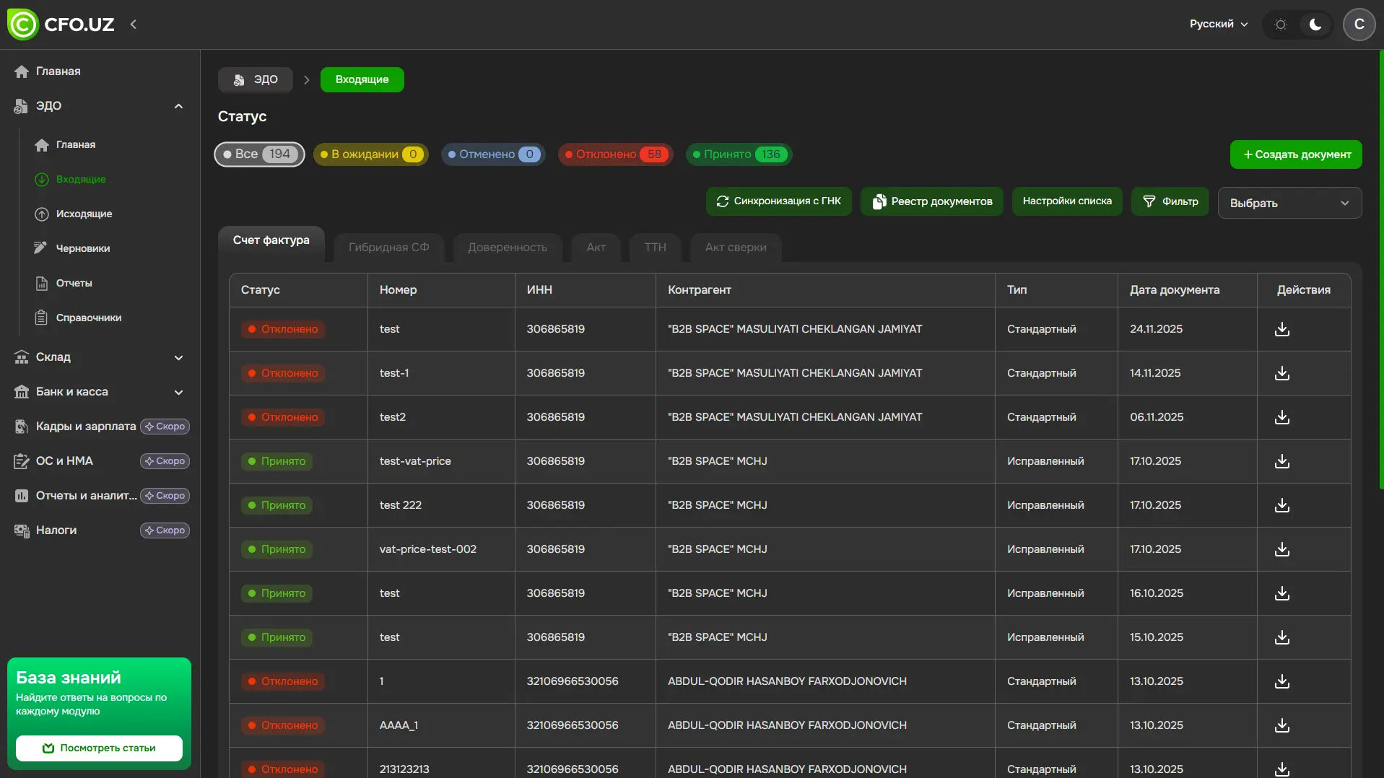Viewport: 1384px width, 778px height.
Task: Switch to the Акт сверки tab
Action: (735, 248)
